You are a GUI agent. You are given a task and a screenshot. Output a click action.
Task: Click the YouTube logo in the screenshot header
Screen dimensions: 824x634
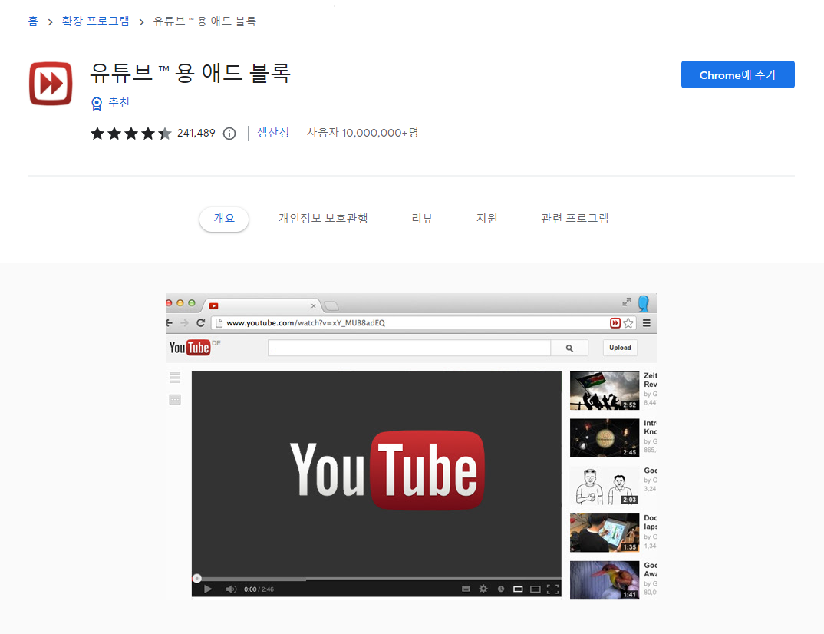[190, 348]
